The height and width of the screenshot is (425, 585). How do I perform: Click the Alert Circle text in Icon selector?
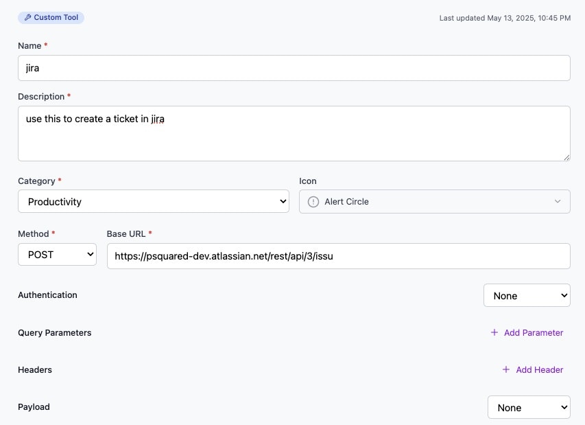pyautogui.click(x=346, y=202)
